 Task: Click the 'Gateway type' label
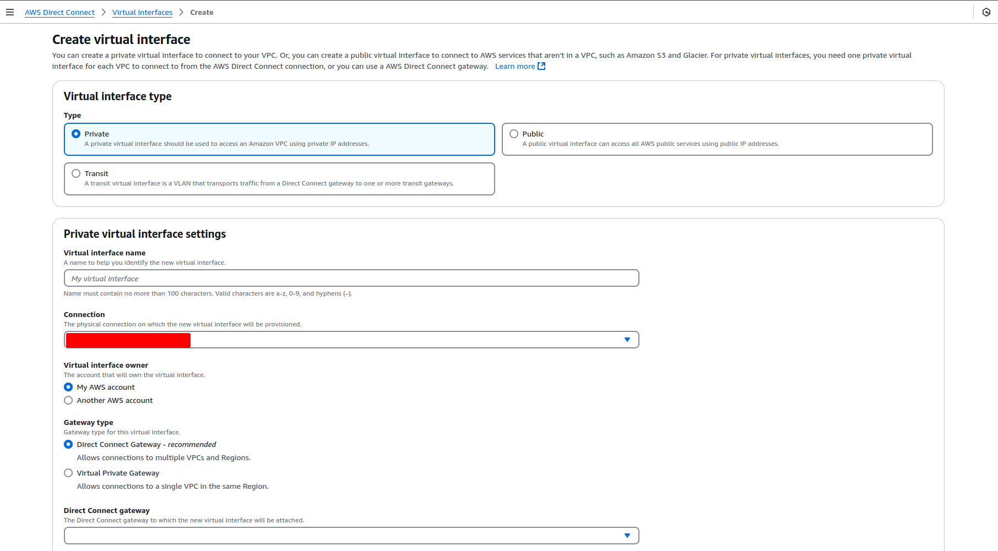pos(89,422)
